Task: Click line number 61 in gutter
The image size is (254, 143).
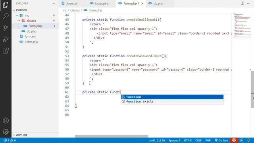Action: [67, 92]
